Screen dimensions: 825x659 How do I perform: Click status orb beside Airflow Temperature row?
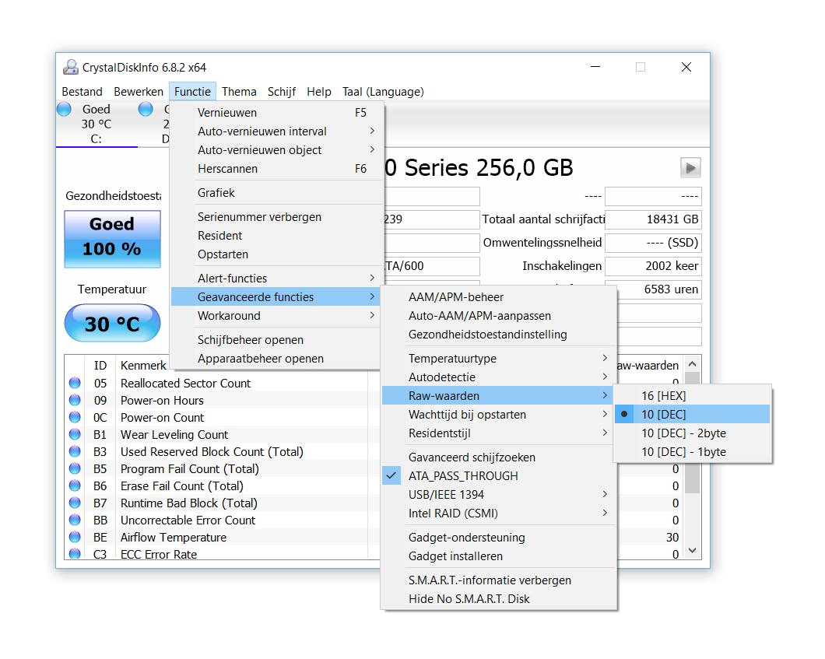(x=75, y=537)
